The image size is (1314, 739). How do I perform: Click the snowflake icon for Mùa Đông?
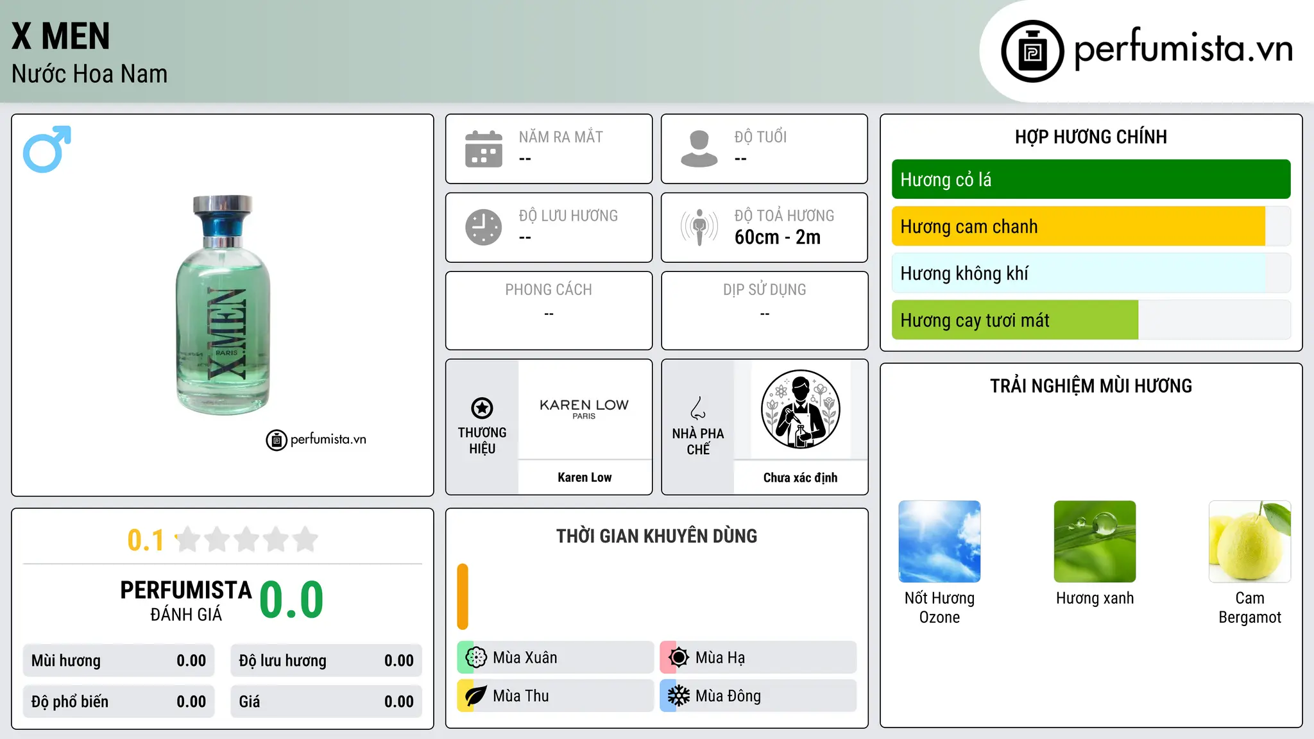click(678, 696)
